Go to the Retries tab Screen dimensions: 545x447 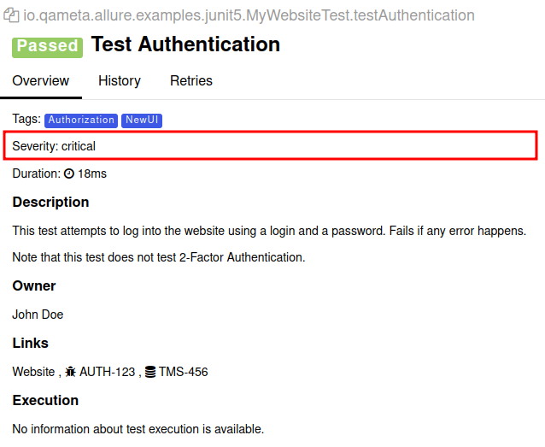coord(191,81)
